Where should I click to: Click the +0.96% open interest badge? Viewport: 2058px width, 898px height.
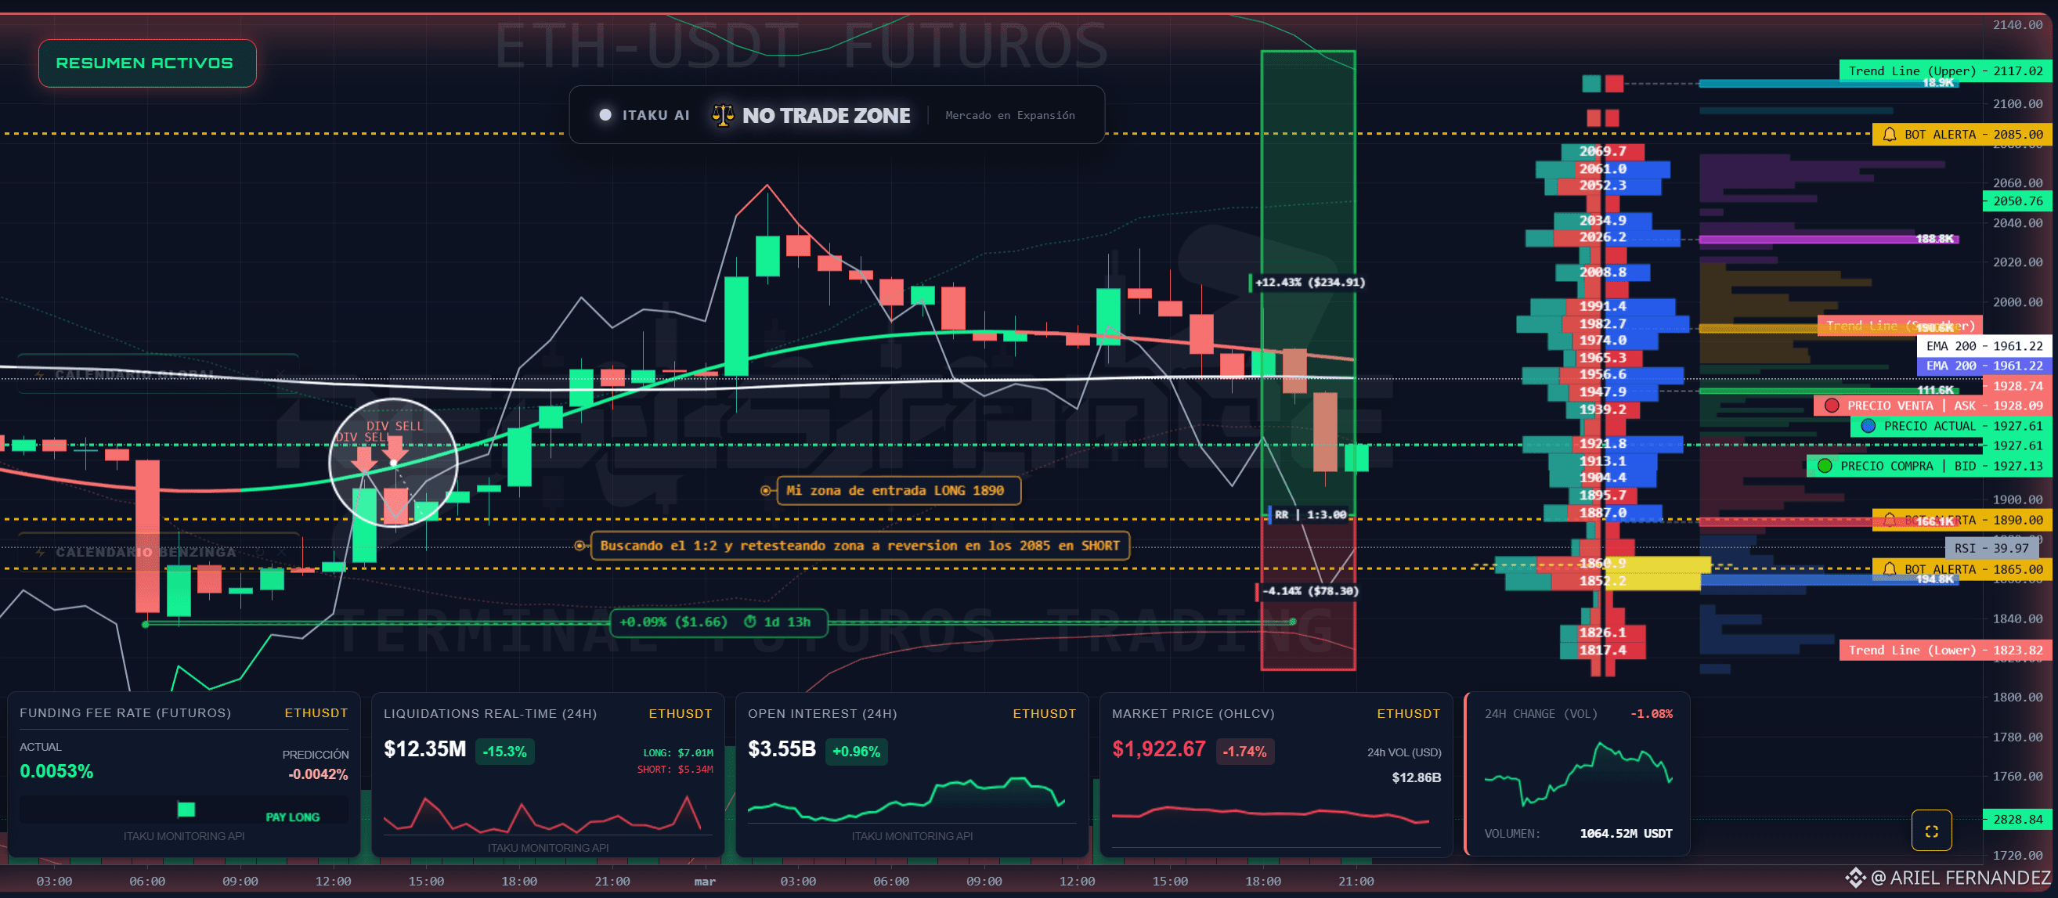tap(857, 752)
